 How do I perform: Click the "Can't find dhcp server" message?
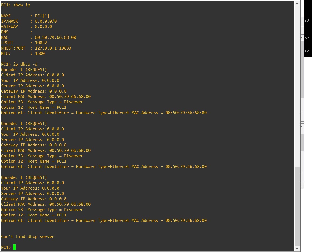28,237
